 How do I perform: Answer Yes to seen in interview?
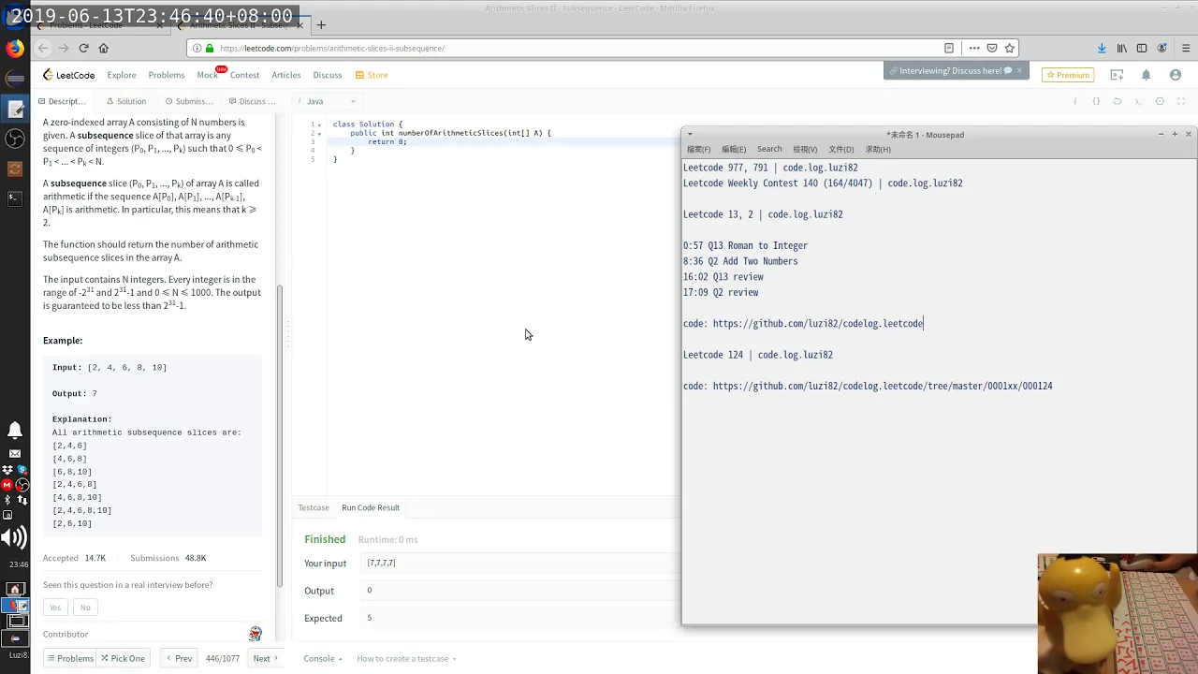pyautogui.click(x=55, y=608)
